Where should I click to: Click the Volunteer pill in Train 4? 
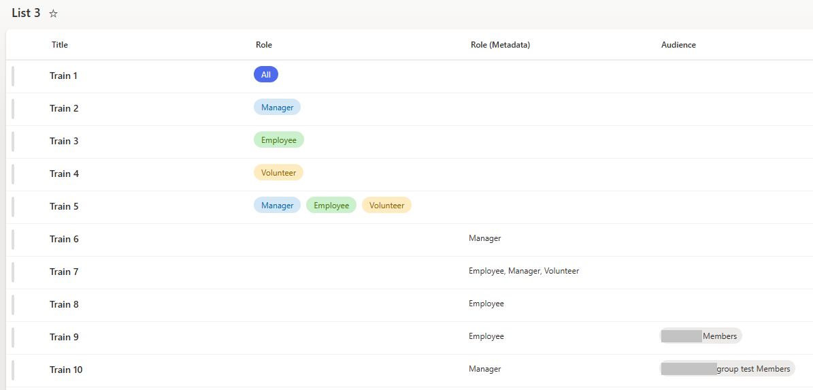278,173
